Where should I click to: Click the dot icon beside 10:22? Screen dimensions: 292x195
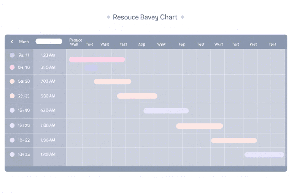click(12, 140)
